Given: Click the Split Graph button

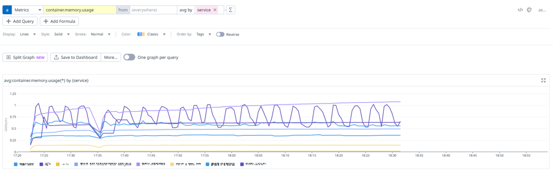Looking at the screenshot, I should (x=25, y=57).
